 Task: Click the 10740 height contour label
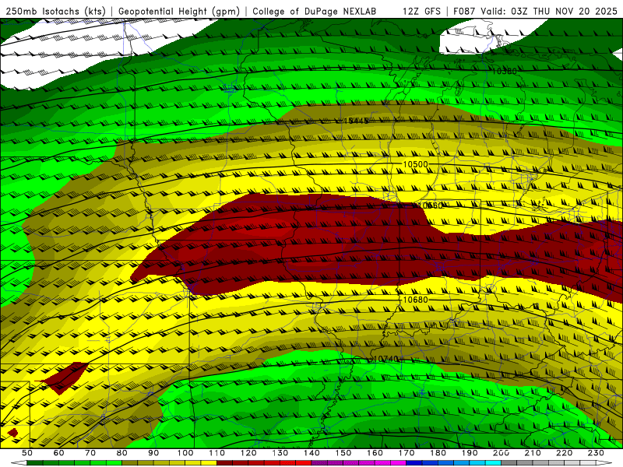click(x=385, y=359)
